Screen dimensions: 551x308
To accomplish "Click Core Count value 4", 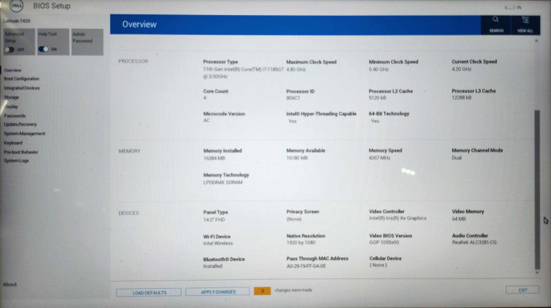I will (x=205, y=98).
